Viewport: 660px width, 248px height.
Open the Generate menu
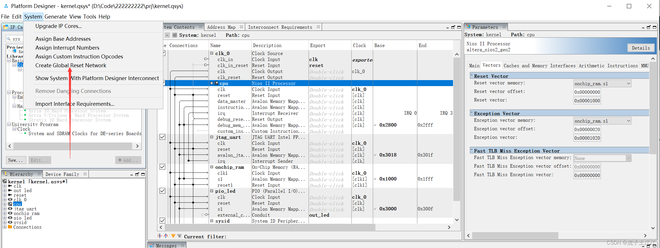pos(55,17)
